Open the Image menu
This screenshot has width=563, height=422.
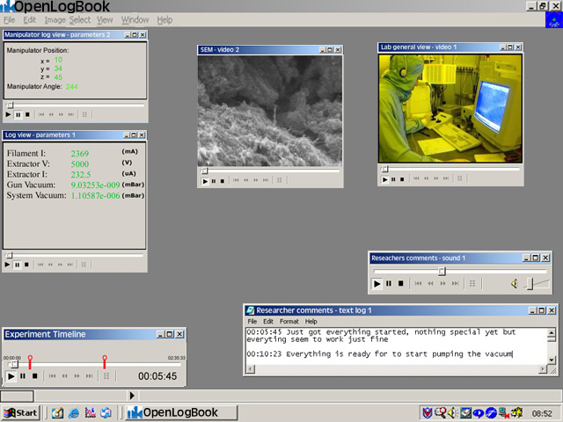point(54,19)
